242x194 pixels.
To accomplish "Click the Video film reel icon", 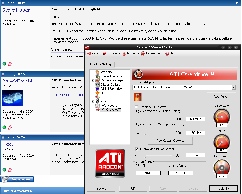I will [98, 101].
